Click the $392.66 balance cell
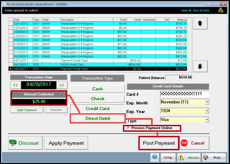The height and width of the screenshot is (164, 230). tap(178, 48)
